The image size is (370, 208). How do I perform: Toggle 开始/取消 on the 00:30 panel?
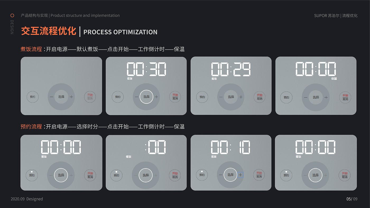coord(175,97)
